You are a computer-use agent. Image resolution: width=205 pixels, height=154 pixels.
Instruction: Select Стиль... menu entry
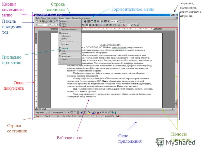70,59
